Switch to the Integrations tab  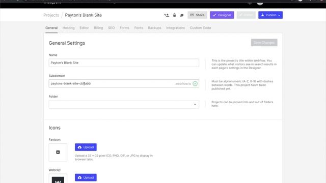(175, 28)
